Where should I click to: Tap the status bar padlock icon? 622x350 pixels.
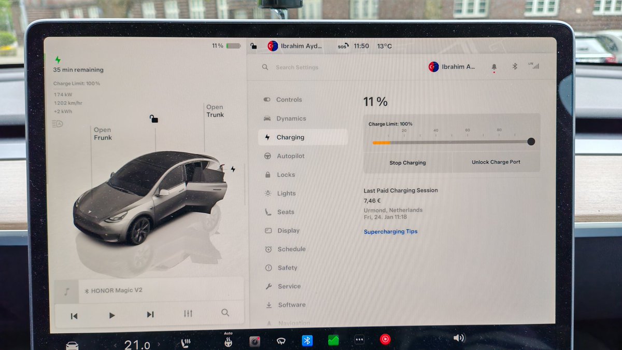click(x=253, y=46)
